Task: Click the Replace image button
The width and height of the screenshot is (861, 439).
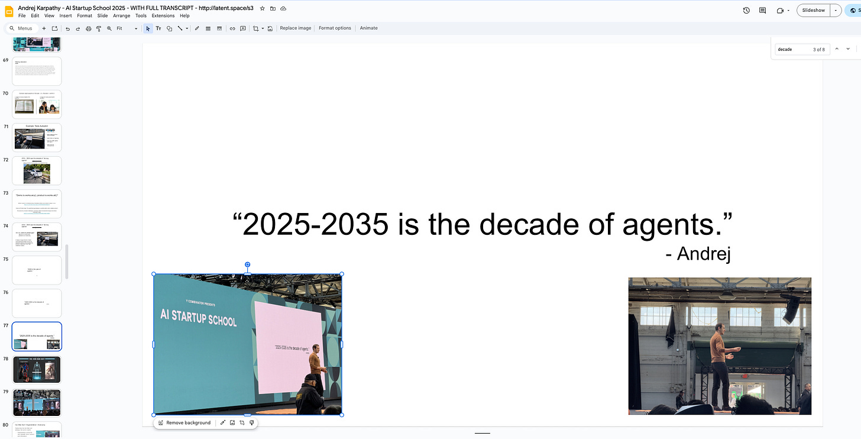Action: [295, 28]
